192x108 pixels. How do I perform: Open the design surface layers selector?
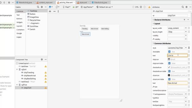[51, 7]
